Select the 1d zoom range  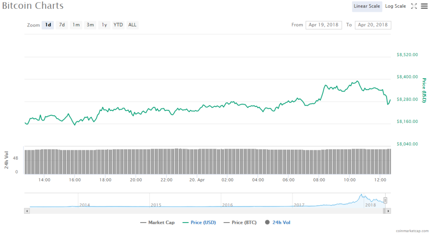pos(48,25)
